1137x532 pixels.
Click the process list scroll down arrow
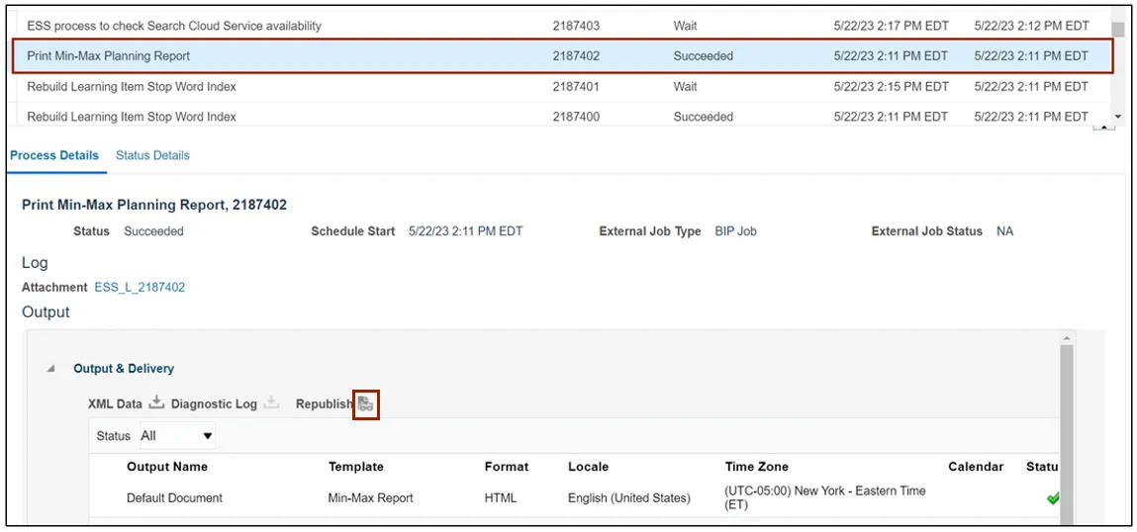pos(1117,117)
